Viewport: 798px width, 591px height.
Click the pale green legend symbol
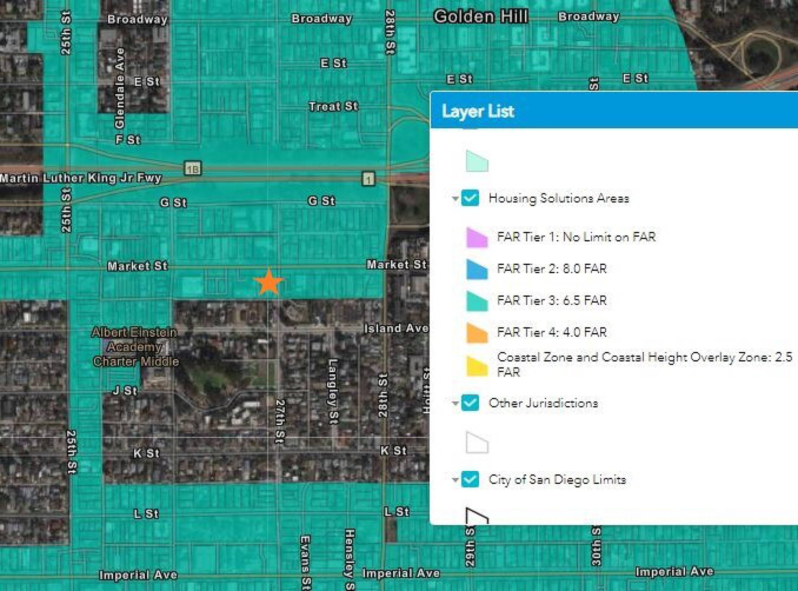[x=477, y=161]
